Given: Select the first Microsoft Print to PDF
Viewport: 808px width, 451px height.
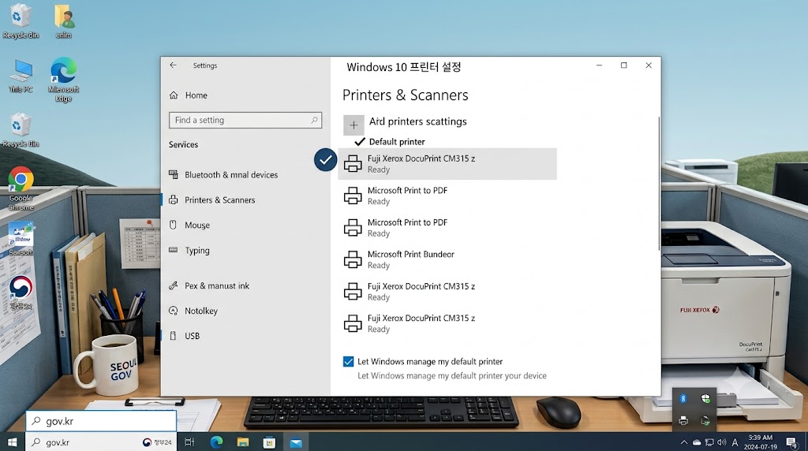Looking at the screenshot, I should tap(447, 196).
